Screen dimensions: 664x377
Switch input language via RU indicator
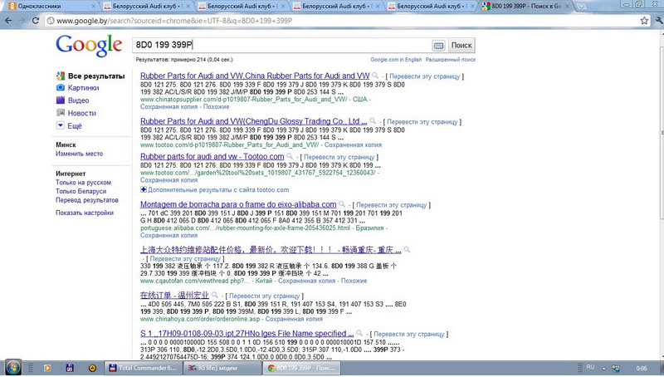click(x=590, y=367)
